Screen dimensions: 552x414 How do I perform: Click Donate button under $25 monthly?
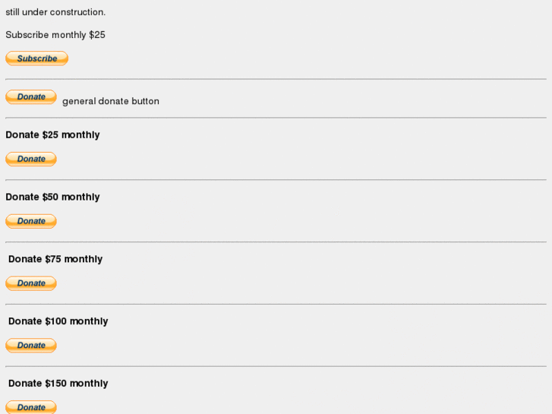31,159
